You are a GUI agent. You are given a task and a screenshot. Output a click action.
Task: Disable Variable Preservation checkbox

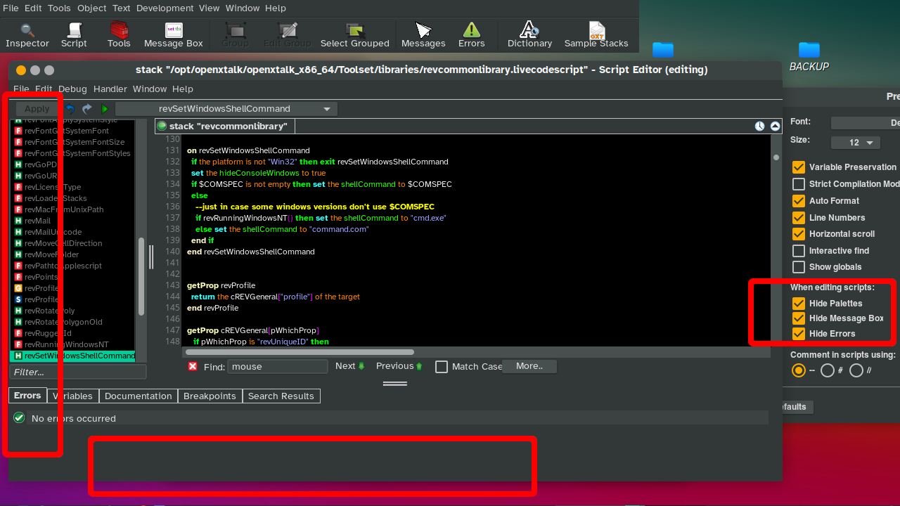click(x=799, y=167)
